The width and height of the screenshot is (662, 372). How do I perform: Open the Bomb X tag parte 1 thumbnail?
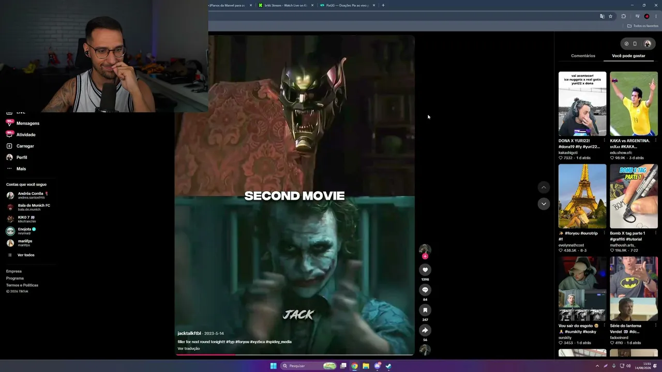coord(634,196)
